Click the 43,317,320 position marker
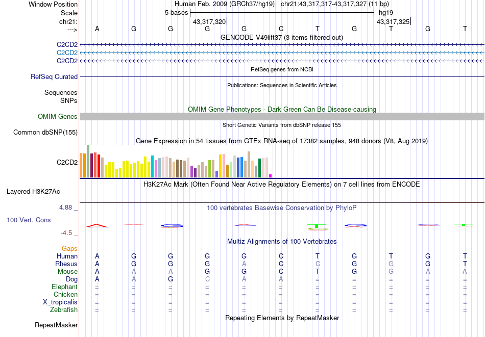 [x=209, y=21]
